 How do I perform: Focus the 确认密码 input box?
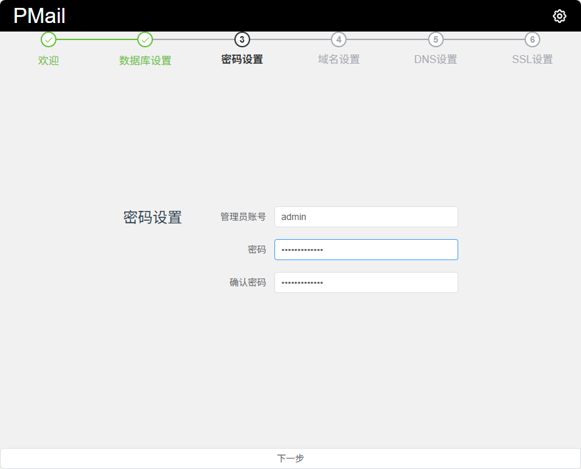[366, 282]
